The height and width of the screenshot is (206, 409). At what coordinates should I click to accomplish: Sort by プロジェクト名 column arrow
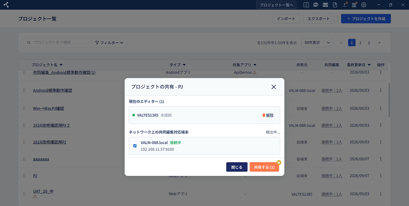point(61,65)
